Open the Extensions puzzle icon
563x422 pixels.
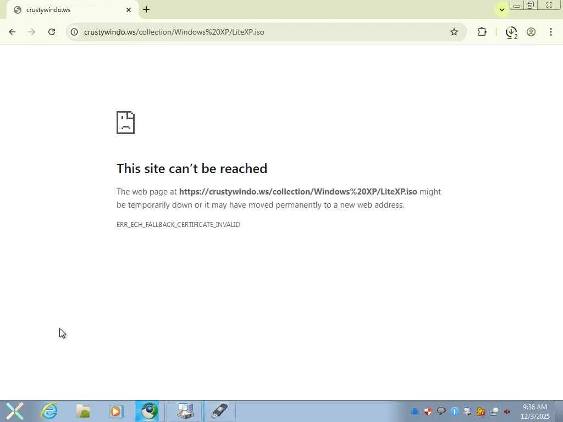pyautogui.click(x=482, y=32)
